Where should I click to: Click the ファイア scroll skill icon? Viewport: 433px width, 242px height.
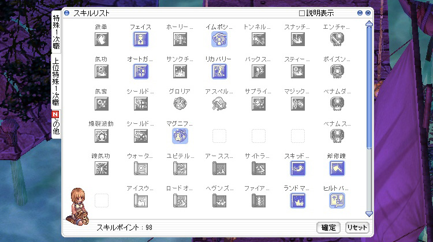point(259,201)
